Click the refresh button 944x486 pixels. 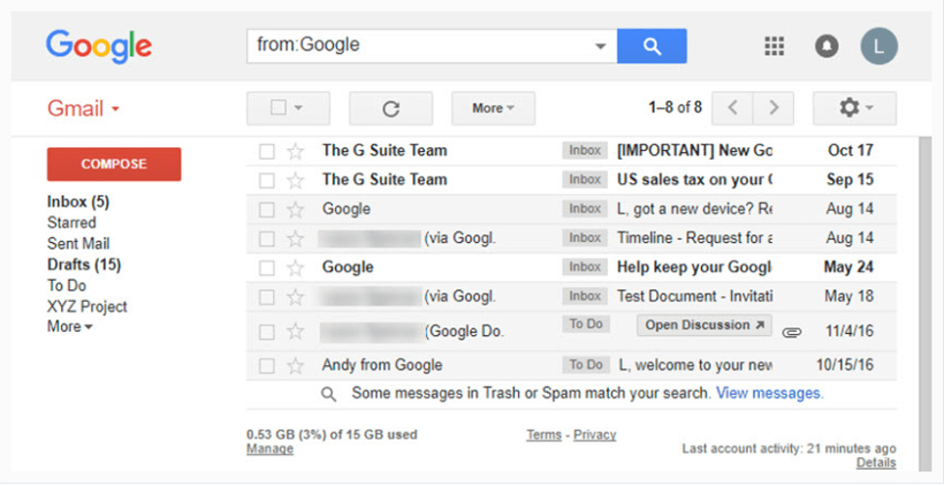[x=391, y=108]
